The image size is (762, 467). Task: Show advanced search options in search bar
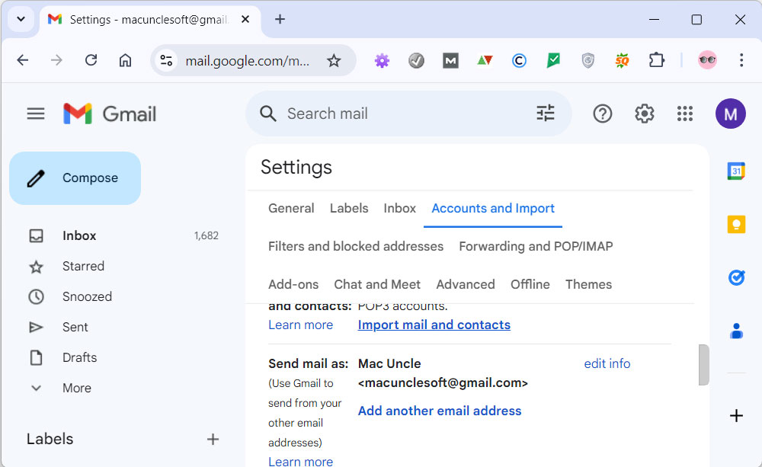pos(545,112)
